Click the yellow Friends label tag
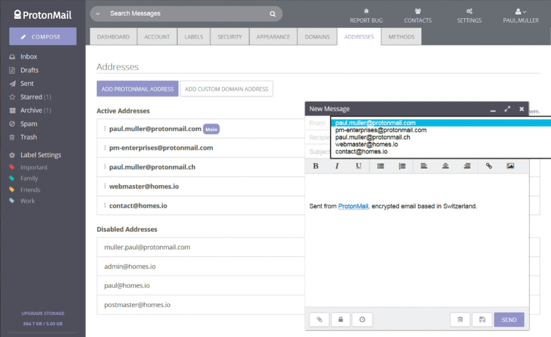The image size is (551, 337). (x=12, y=190)
